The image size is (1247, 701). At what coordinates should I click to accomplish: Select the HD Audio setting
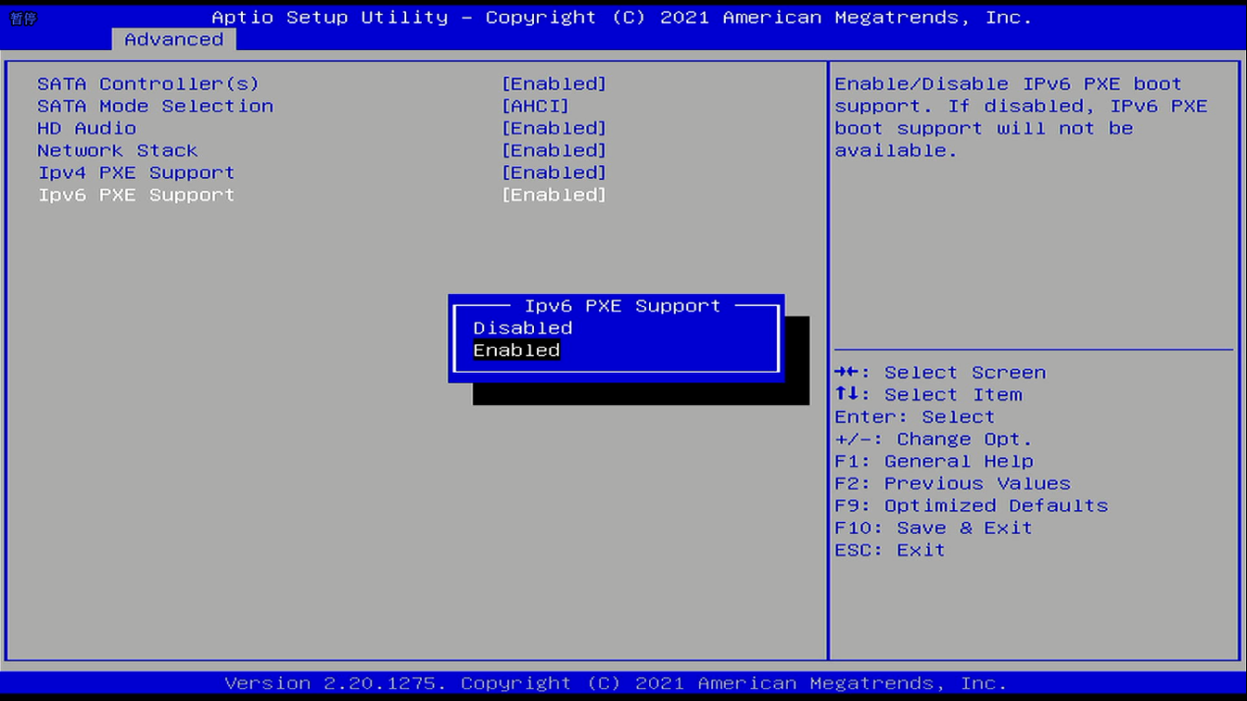click(87, 129)
